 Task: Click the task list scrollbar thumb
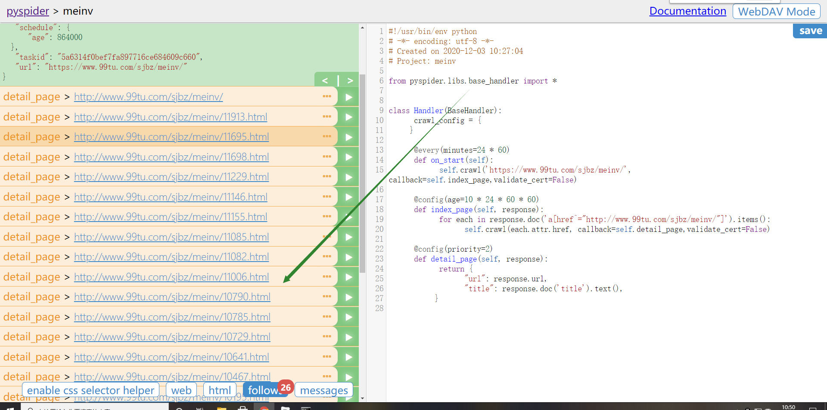[362, 173]
